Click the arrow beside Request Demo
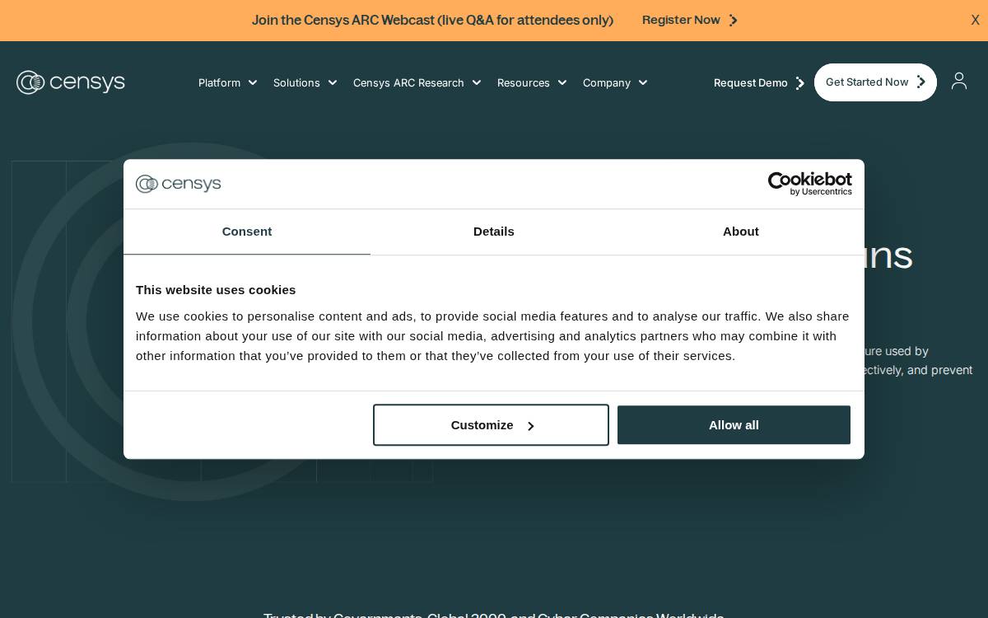Screen dimensions: 988x618 800,83
